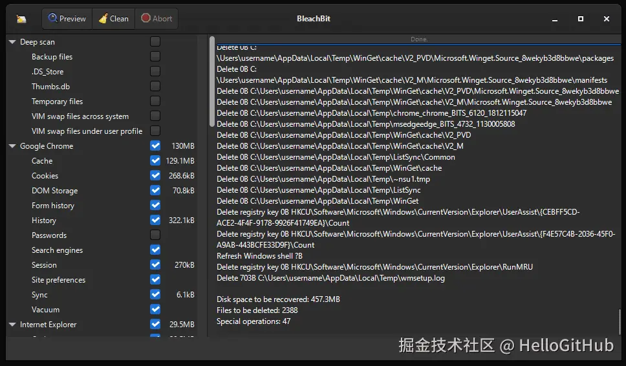The image size is (626, 366).
Task: Maximize the BleachBit window
Action: coord(581,19)
